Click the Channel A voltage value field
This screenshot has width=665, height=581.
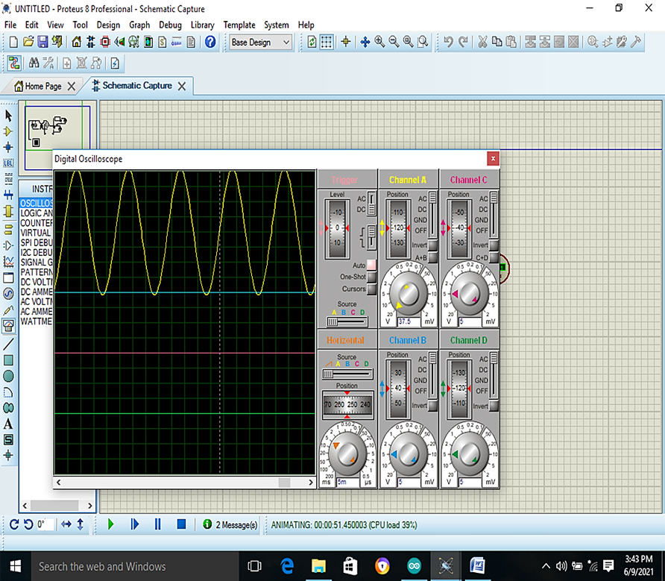pyautogui.click(x=409, y=321)
